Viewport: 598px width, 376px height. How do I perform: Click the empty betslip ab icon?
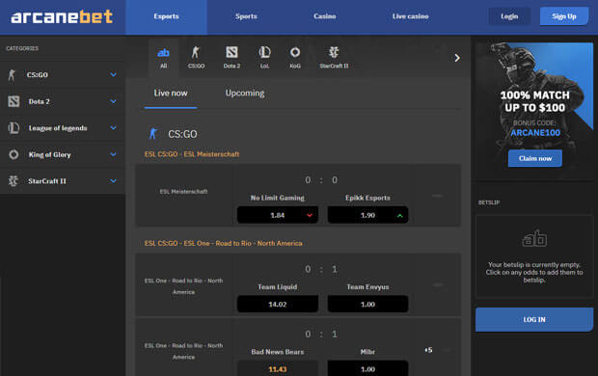coord(534,239)
